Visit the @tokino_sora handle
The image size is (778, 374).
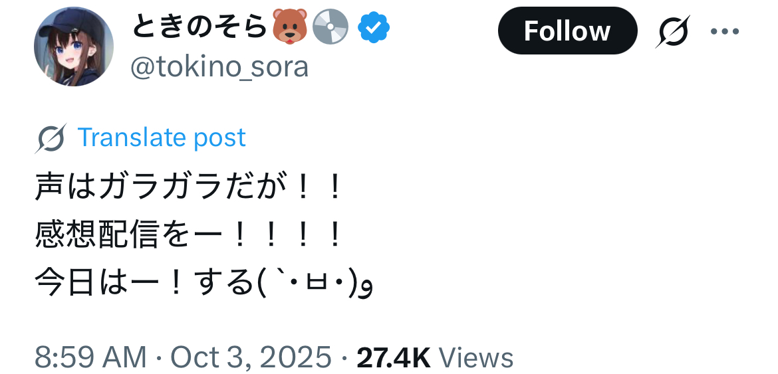219,67
